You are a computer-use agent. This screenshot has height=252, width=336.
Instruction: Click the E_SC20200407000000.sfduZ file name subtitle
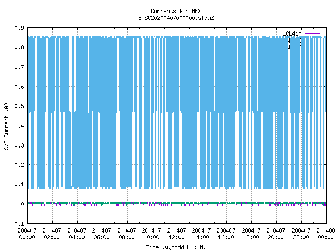[176, 18]
